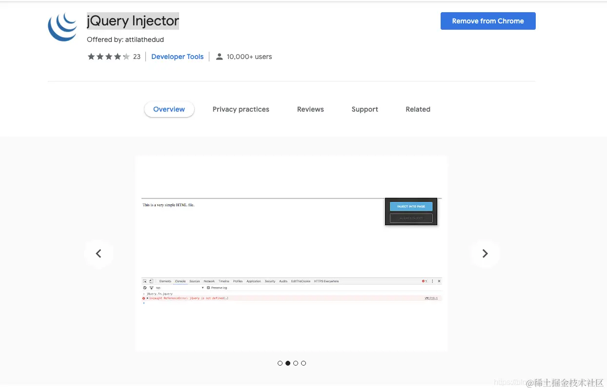Go to previous screenshot with left arrow
Screen dimensions: 607x391
point(99,254)
